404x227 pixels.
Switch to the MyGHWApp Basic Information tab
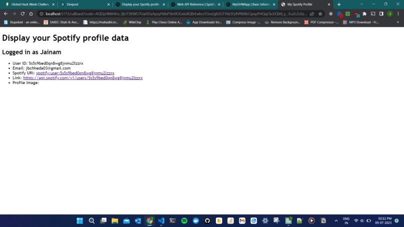(x=251, y=5)
